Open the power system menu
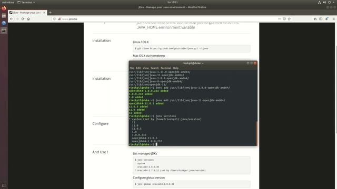Screen dimensions: 337x189 coord(329,2)
